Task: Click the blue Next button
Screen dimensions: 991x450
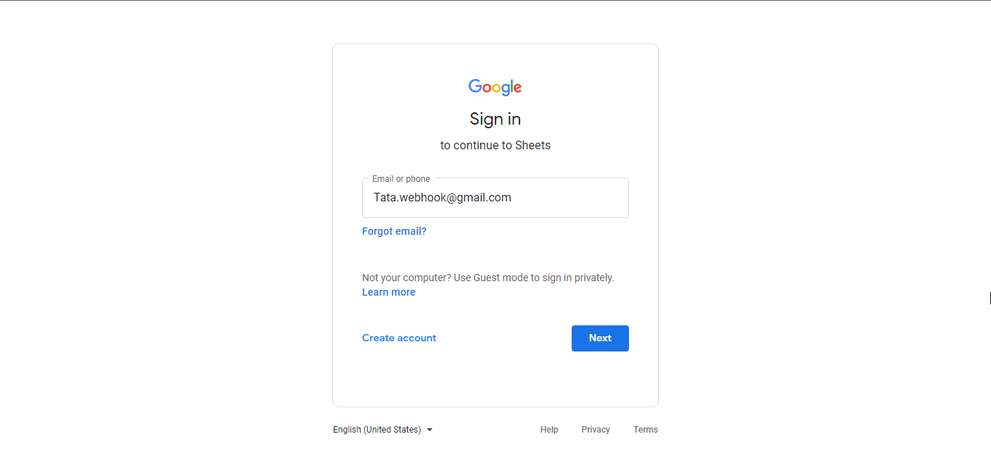Action: pos(600,338)
